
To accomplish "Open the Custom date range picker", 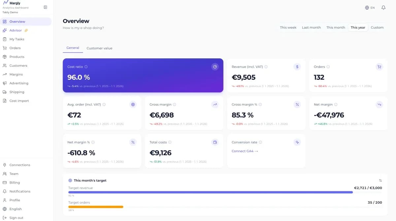I will tap(377, 28).
